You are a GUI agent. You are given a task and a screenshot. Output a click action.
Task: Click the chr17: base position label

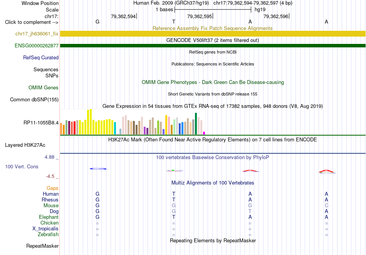coord(52,16)
